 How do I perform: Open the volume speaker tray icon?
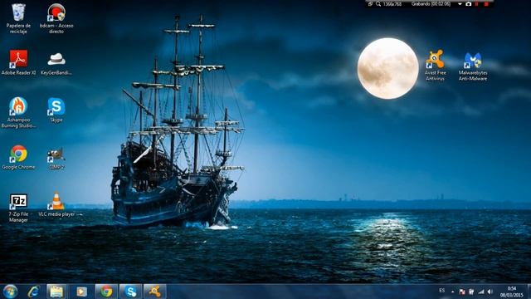point(490,292)
